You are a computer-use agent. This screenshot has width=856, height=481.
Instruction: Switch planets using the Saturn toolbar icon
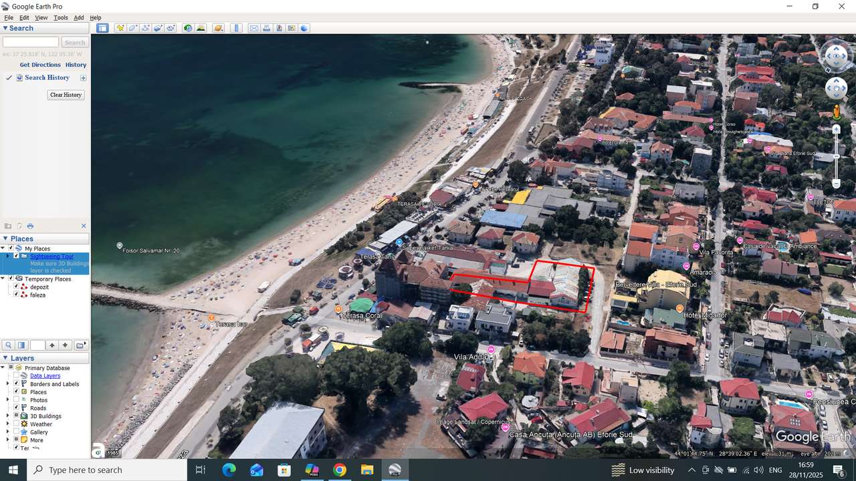217,28
